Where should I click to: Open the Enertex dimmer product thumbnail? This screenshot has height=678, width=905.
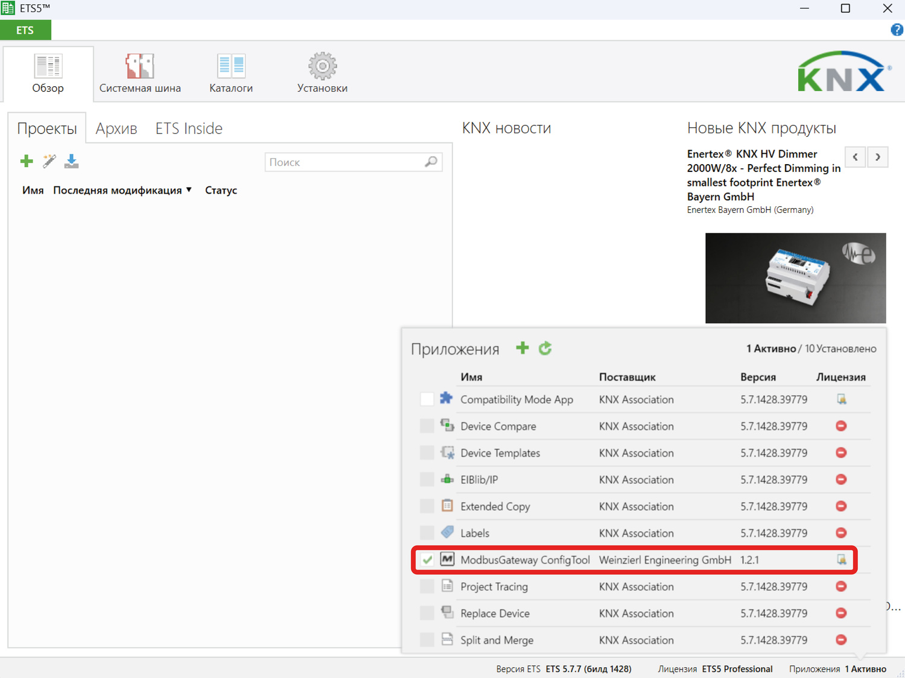click(x=795, y=278)
